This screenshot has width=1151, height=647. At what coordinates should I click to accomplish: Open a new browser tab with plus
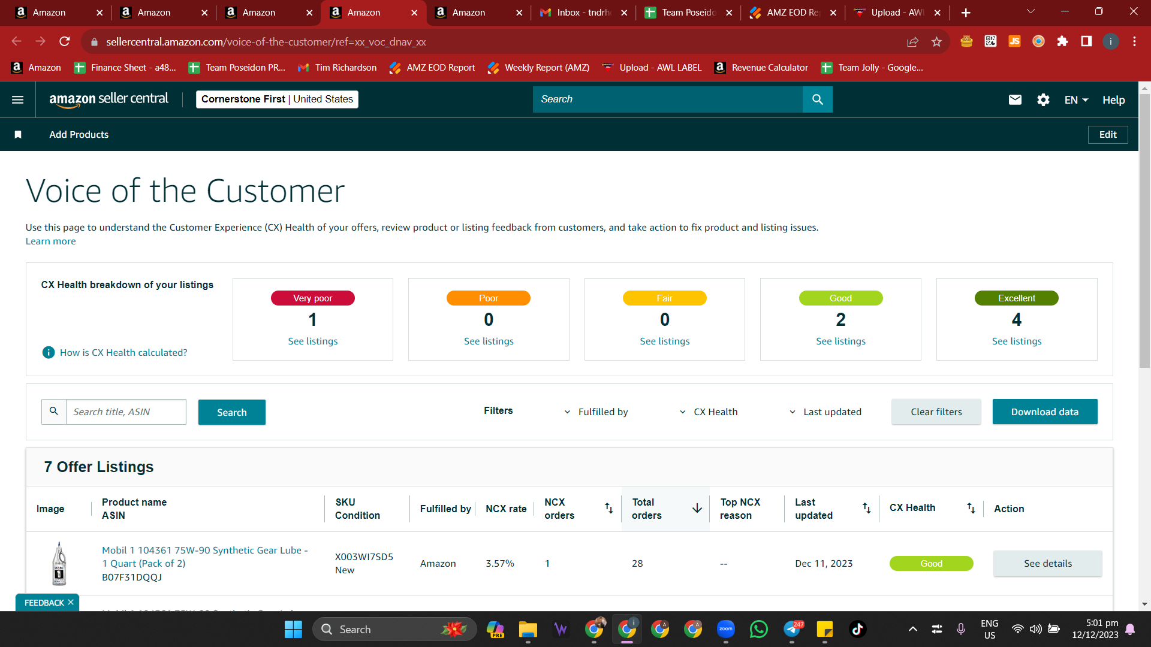pyautogui.click(x=966, y=13)
